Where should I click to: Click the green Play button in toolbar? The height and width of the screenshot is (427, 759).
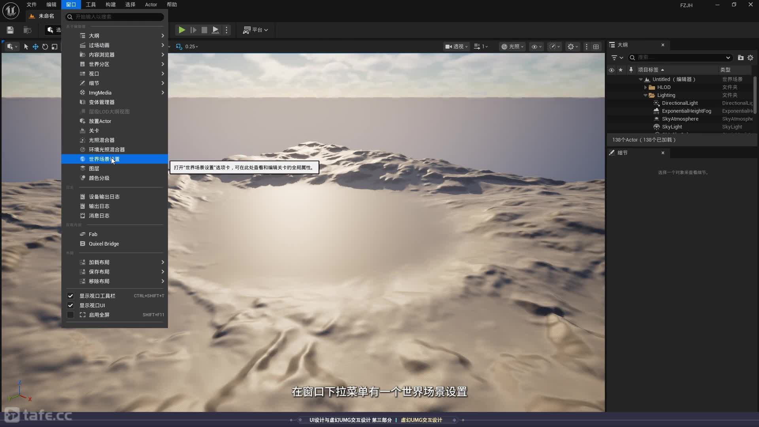click(x=181, y=30)
